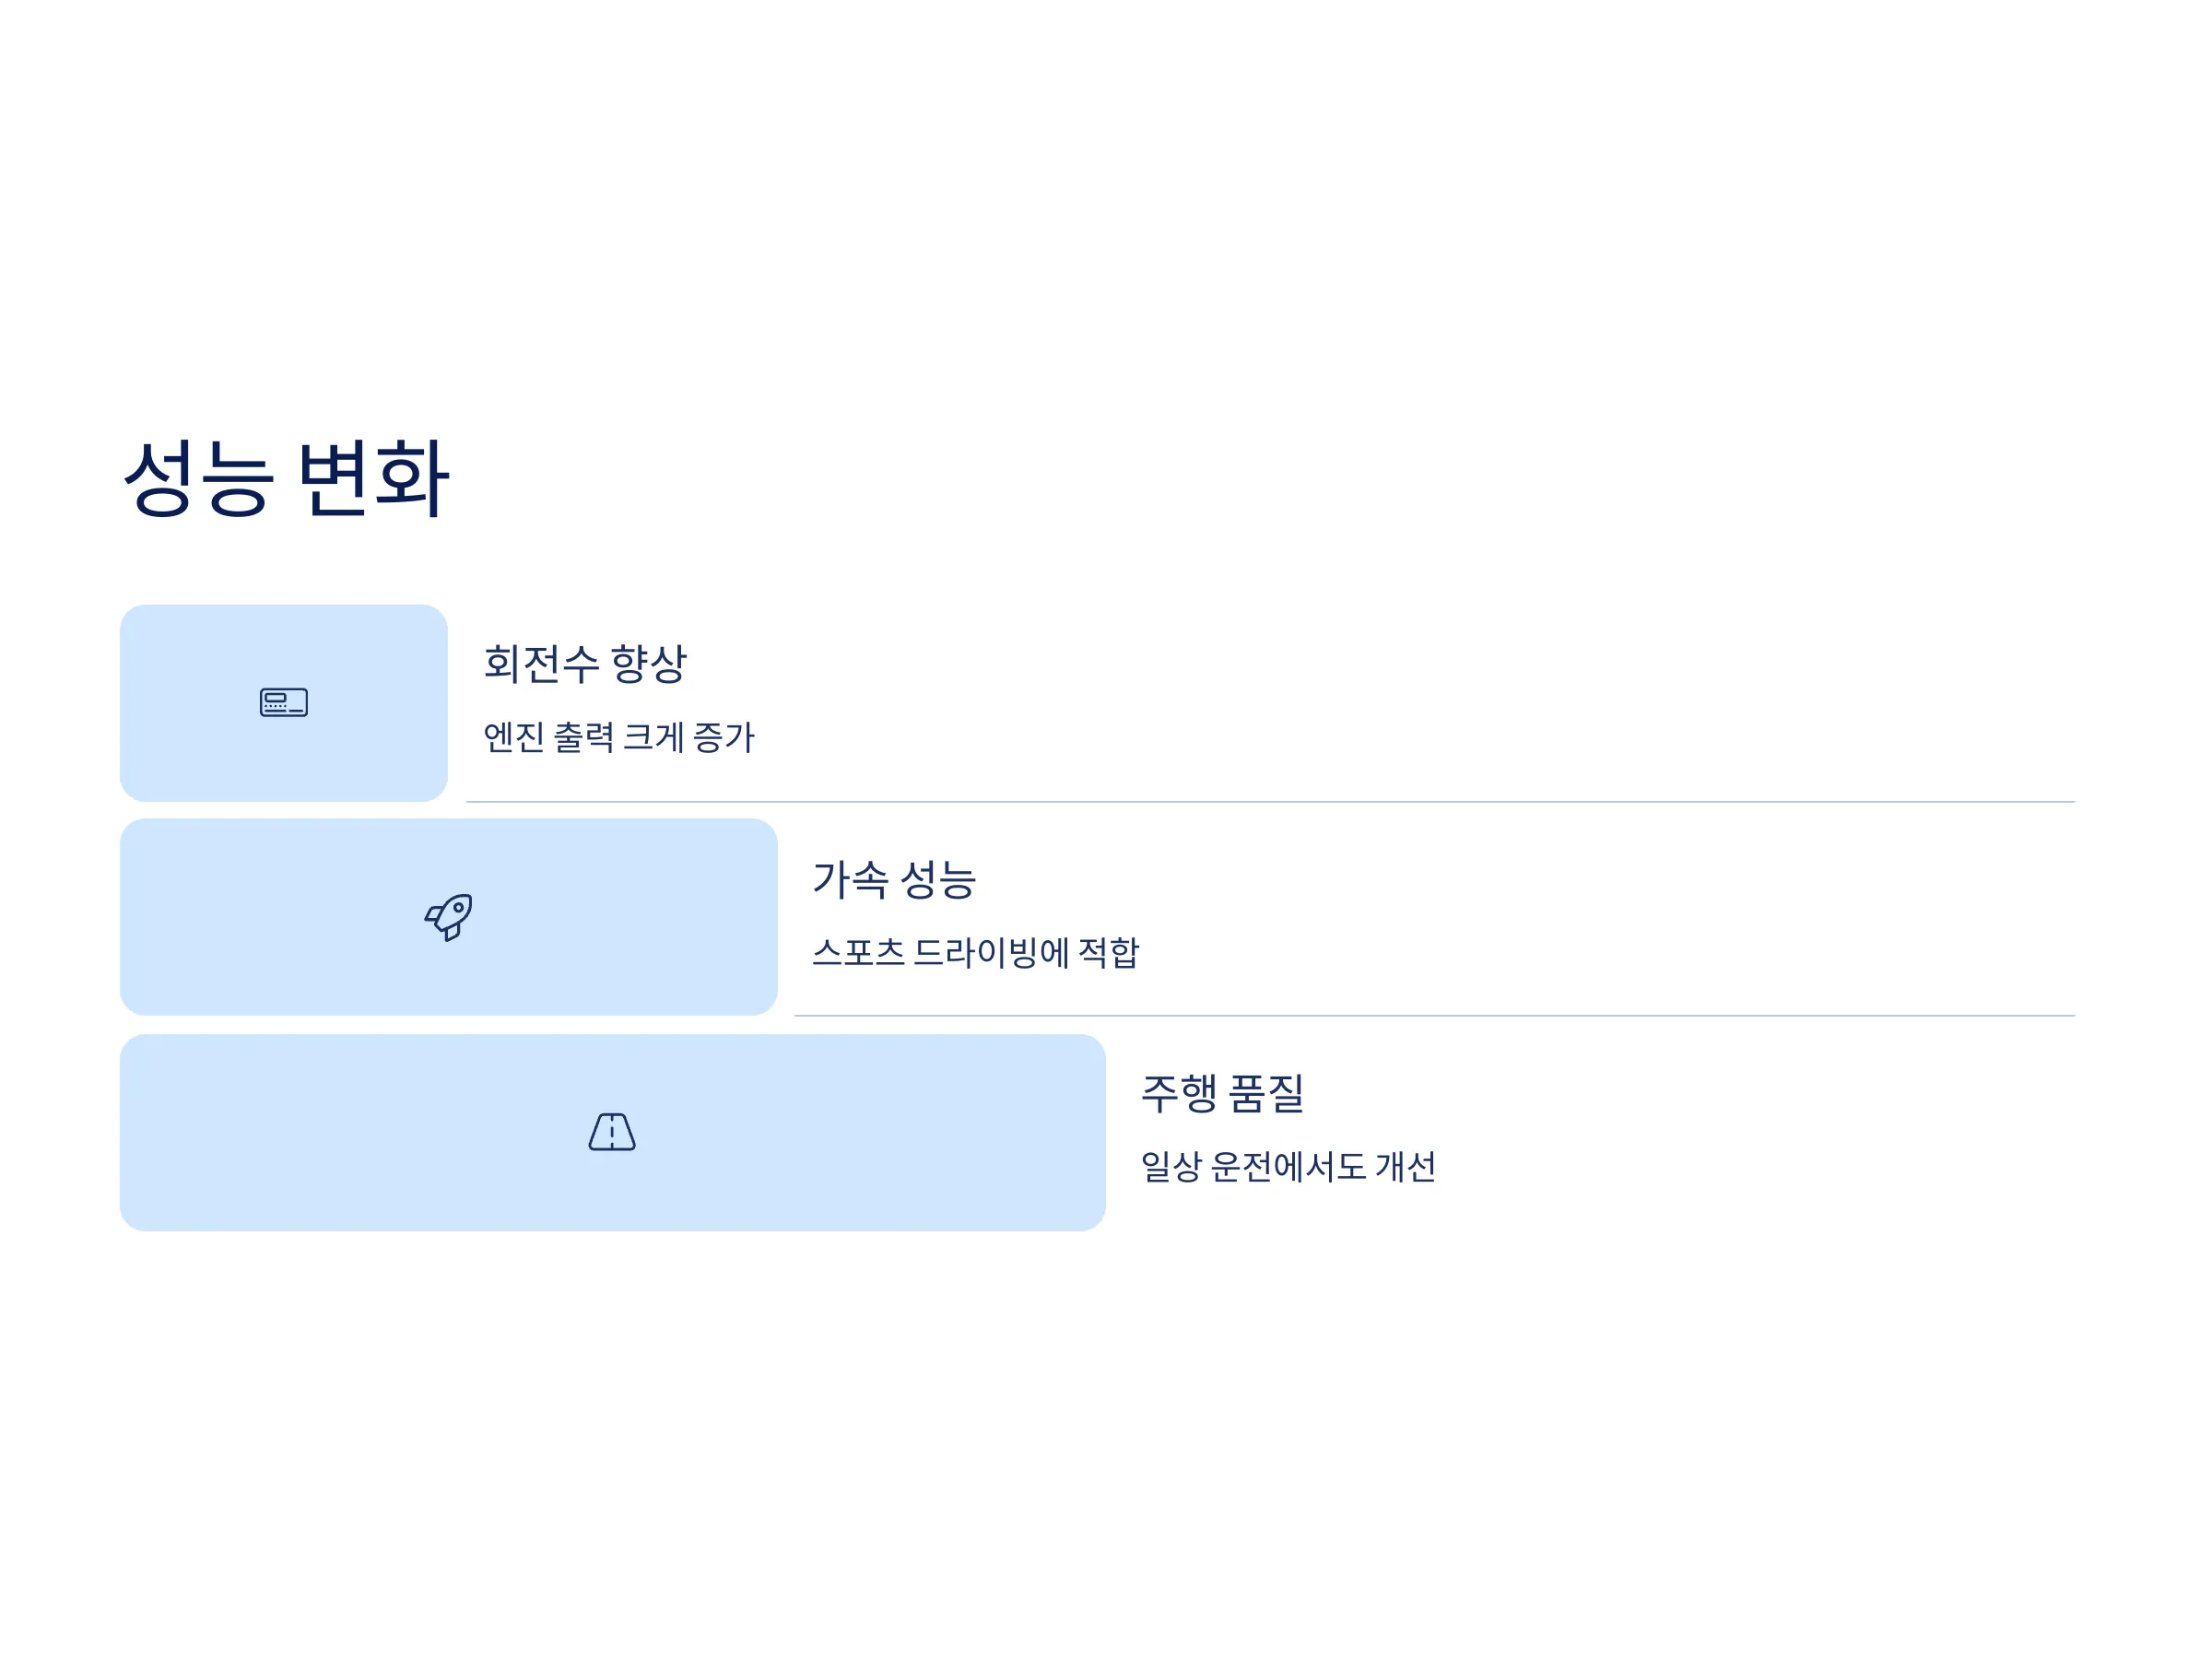This screenshot has width=2212, height=1659.
Task: Click the word 향상 in first heading
Action: point(649,663)
